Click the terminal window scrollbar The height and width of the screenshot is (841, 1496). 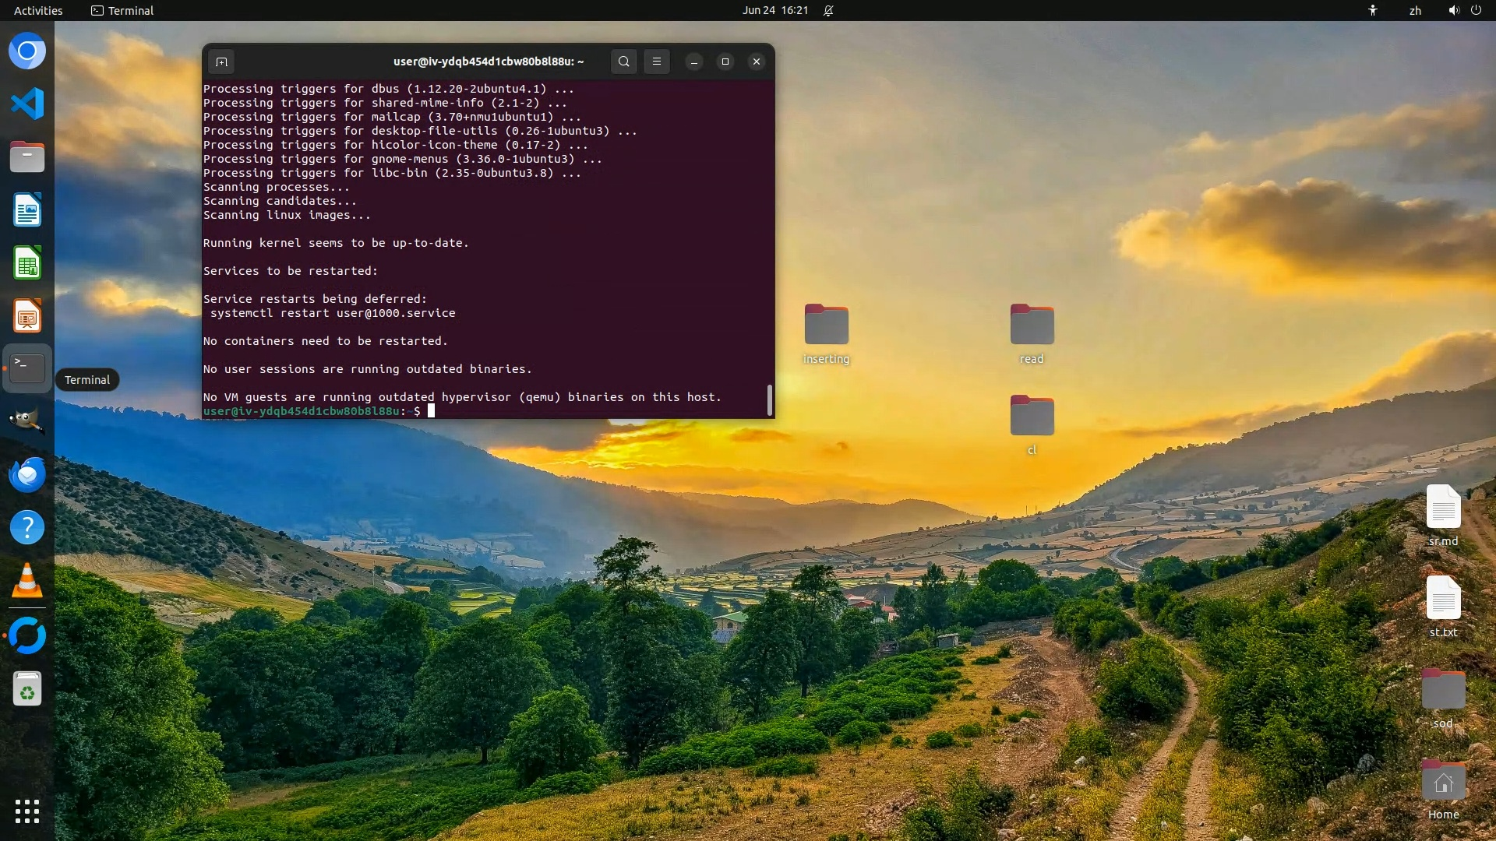(769, 399)
